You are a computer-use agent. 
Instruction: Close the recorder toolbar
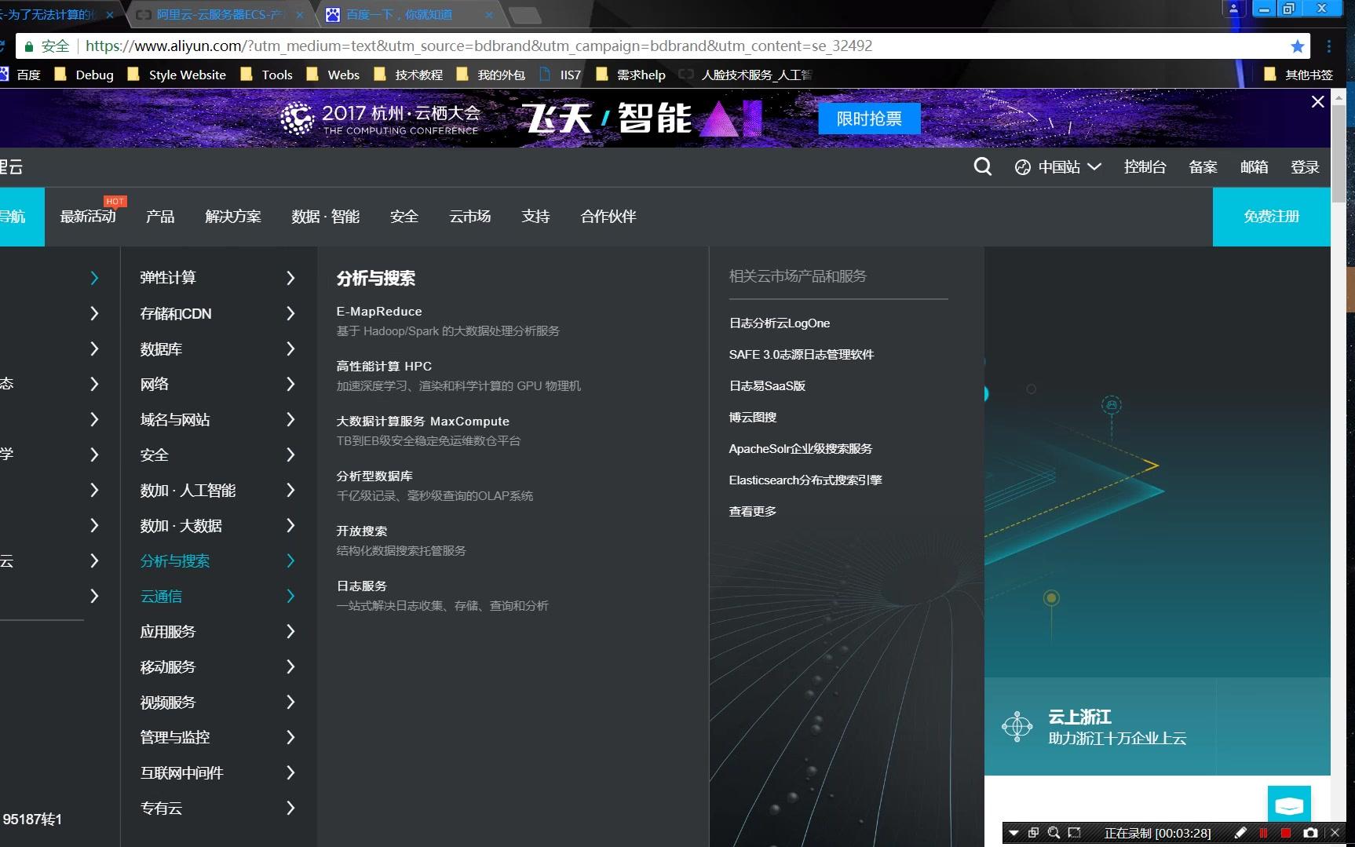tap(1335, 833)
